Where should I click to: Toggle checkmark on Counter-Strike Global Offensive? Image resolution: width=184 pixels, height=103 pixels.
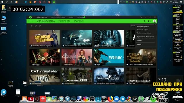tap(95, 83)
